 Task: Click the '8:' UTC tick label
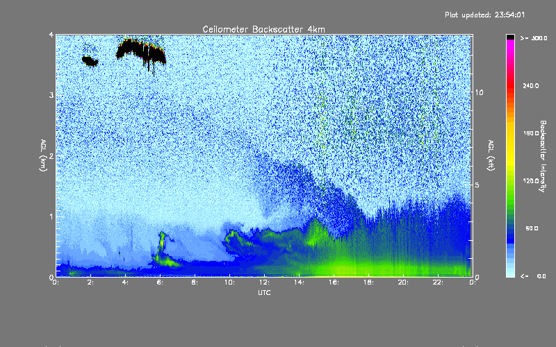195,282
